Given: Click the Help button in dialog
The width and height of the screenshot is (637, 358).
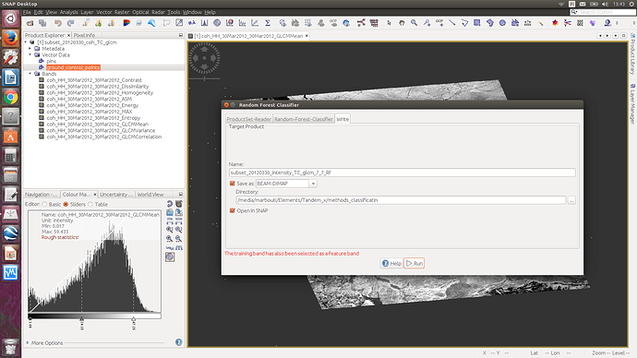Looking at the screenshot, I should [391, 263].
